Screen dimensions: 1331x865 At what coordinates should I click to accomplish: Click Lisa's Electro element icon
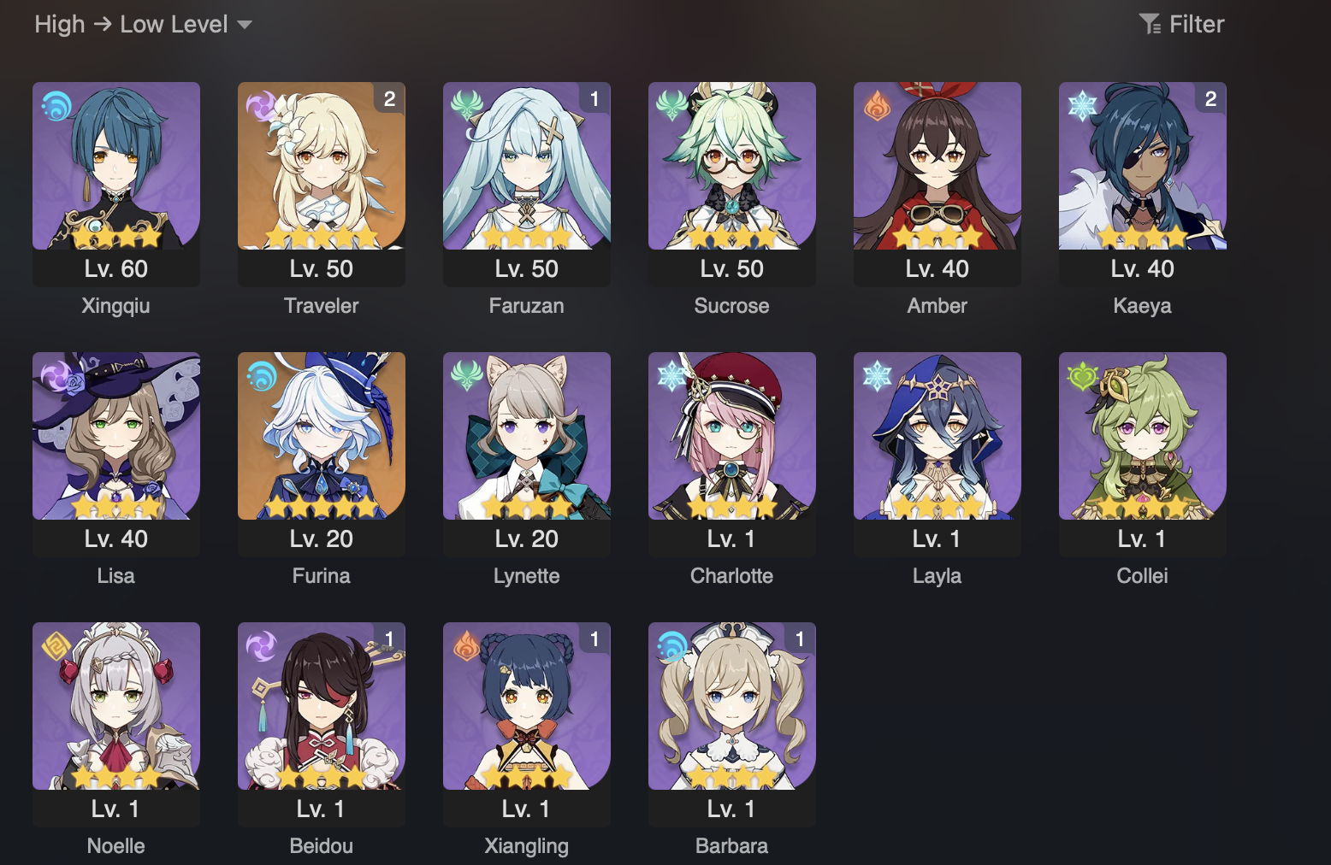pyautogui.click(x=56, y=376)
